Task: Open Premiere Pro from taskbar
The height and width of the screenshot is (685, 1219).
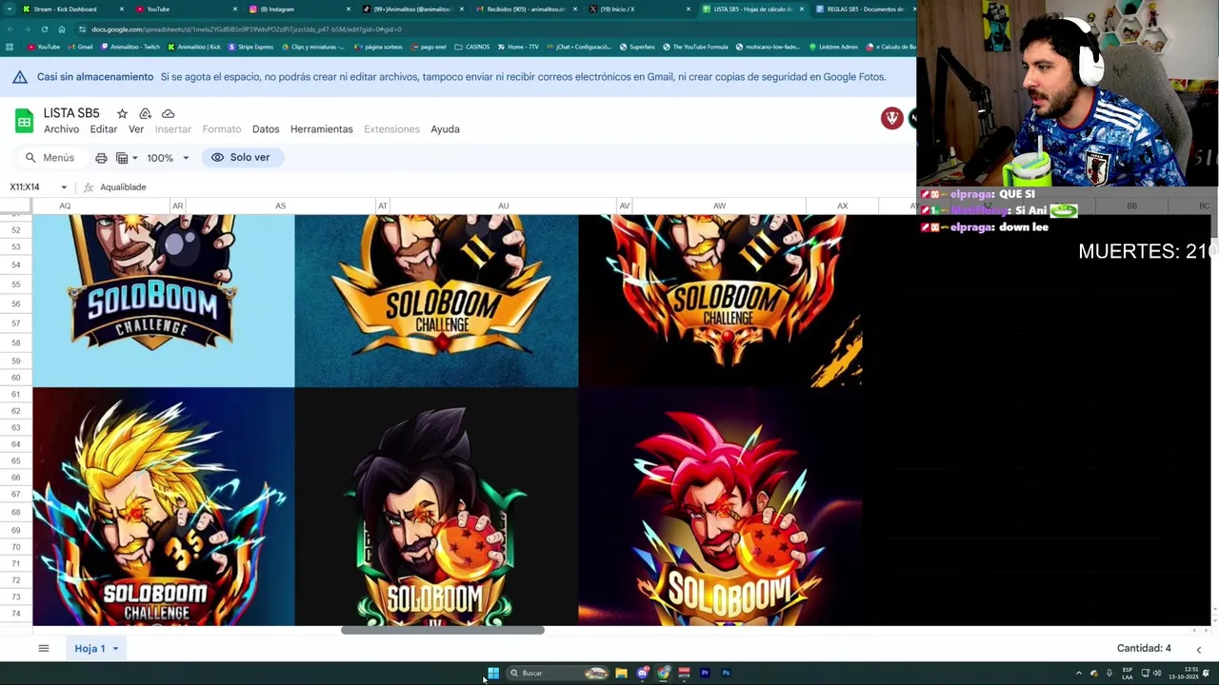Action: click(x=705, y=673)
